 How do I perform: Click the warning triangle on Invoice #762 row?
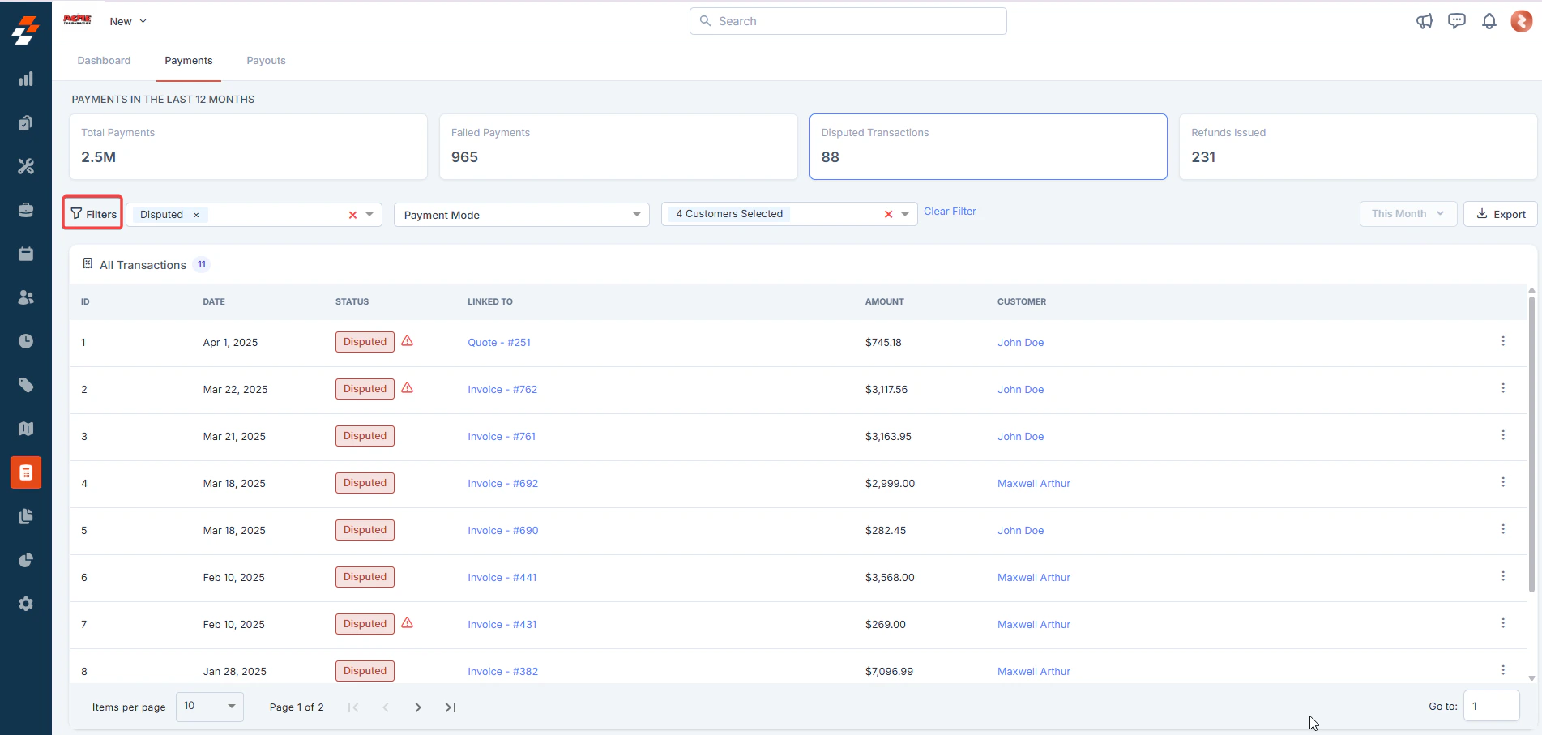[x=408, y=388]
